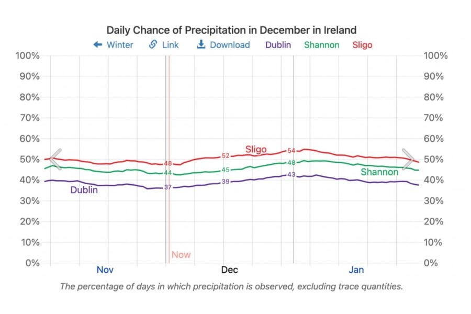Toggle the Shannon series in the legend
Image resolution: width=471 pixels, height=314 pixels.
(x=321, y=45)
